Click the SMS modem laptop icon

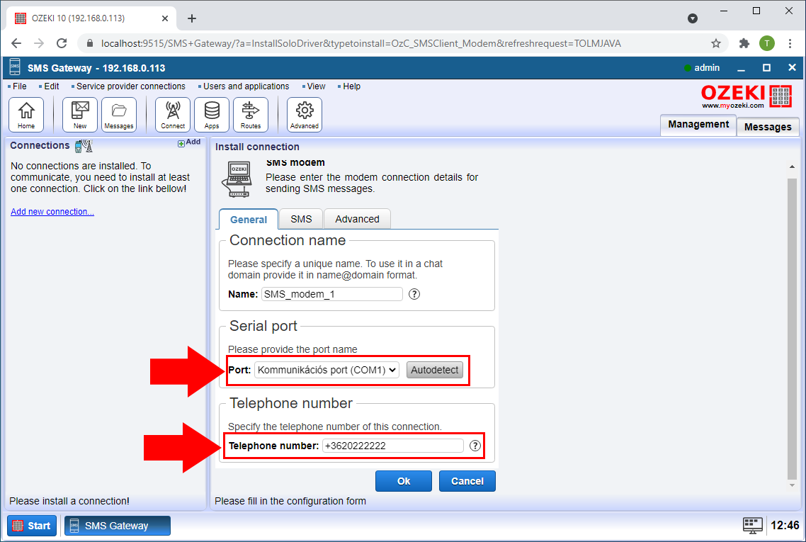237,179
